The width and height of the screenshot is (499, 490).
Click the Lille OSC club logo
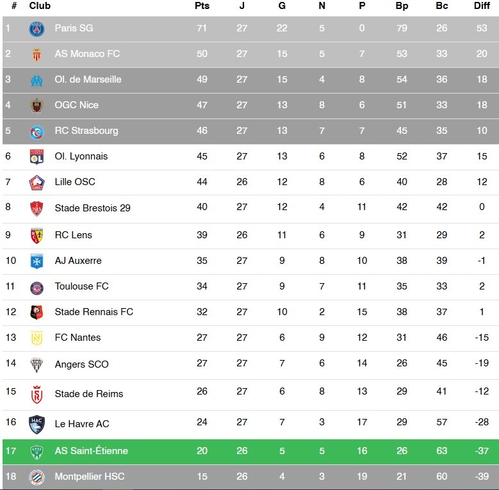(x=37, y=183)
